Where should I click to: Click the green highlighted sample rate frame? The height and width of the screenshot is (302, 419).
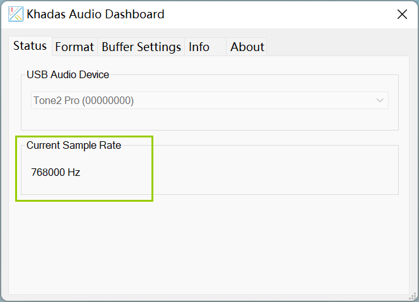pyautogui.click(x=84, y=168)
